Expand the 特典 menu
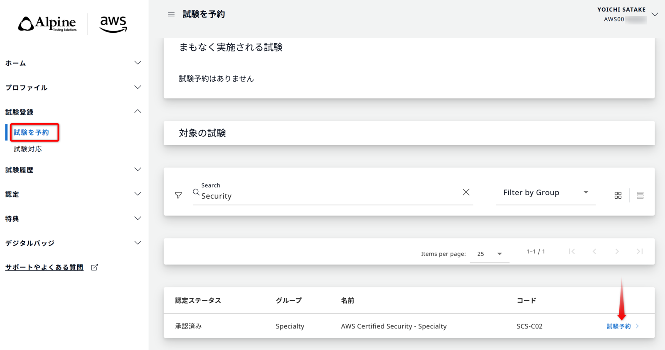 click(x=138, y=218)
